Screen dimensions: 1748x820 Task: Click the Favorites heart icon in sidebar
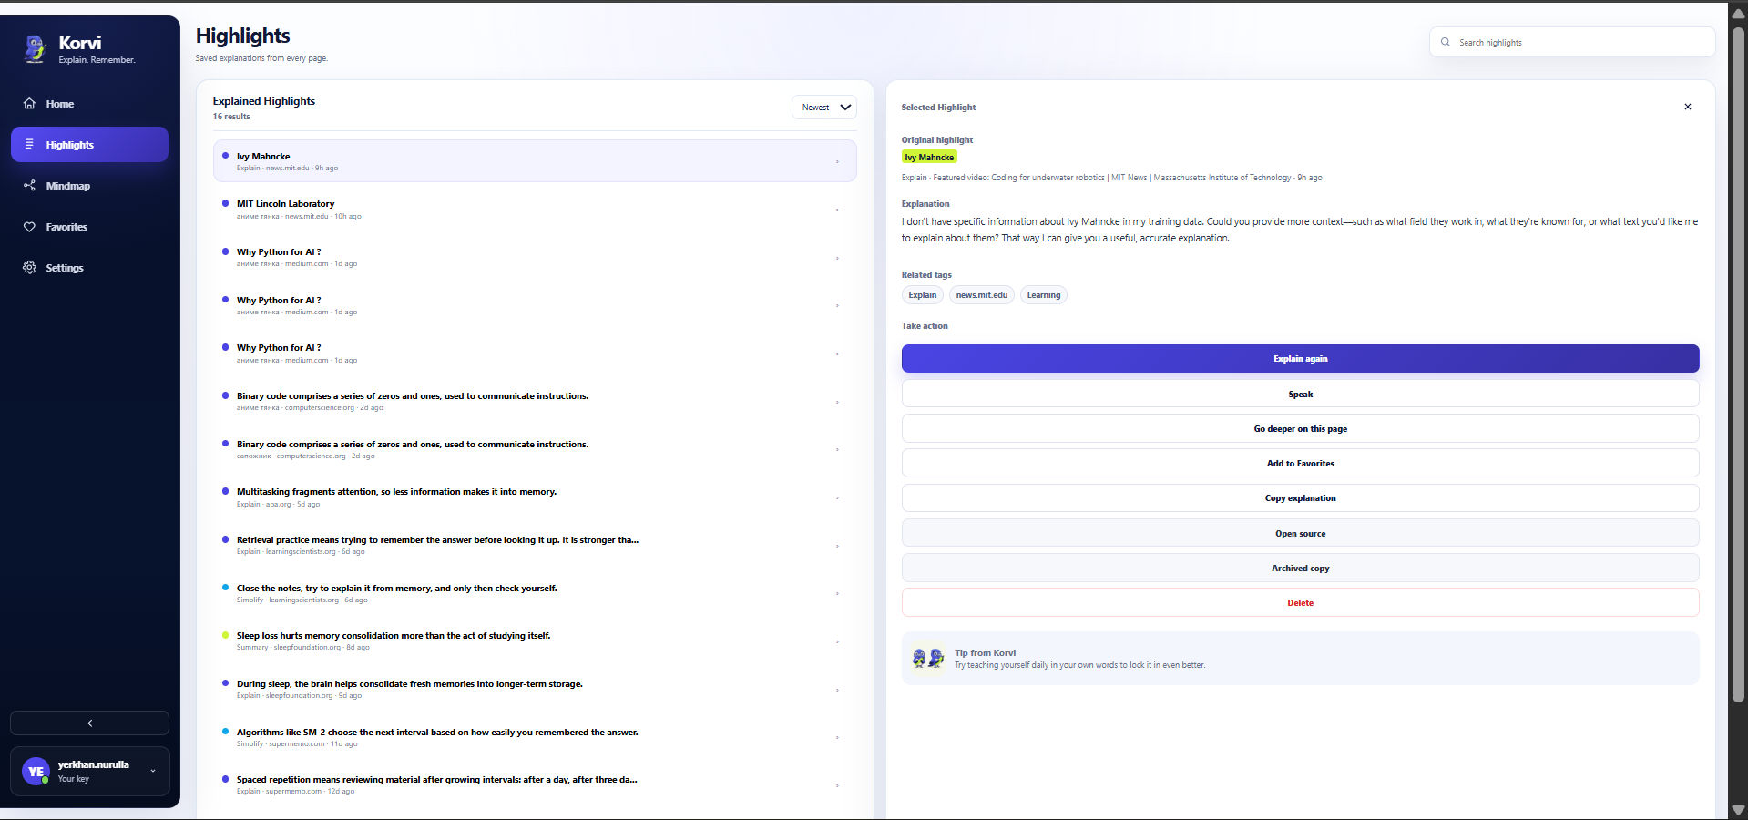[29, 227]
